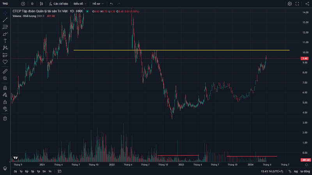Delete drawings with the trash icon
The height and width of the screenshot is (175, 312).
pos(5,118)
